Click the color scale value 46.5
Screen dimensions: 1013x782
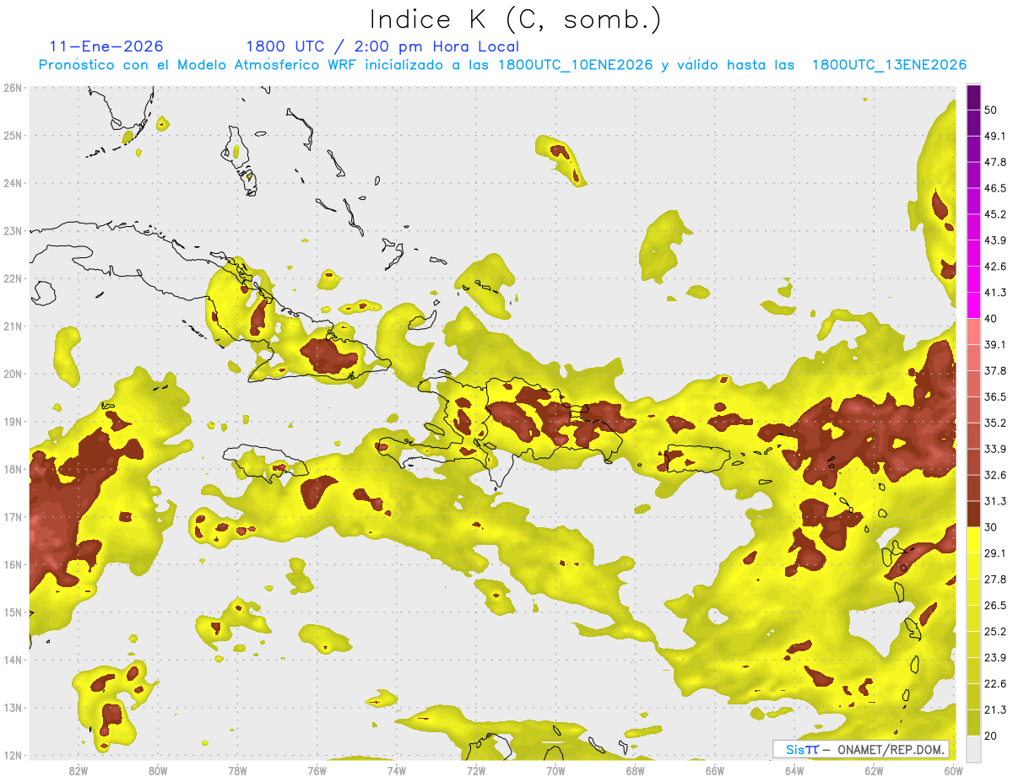pos(995,188)
